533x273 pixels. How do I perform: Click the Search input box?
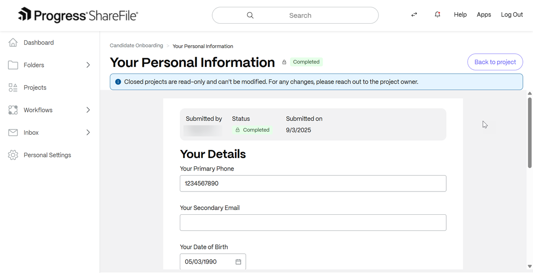click(x=295, y=16)
